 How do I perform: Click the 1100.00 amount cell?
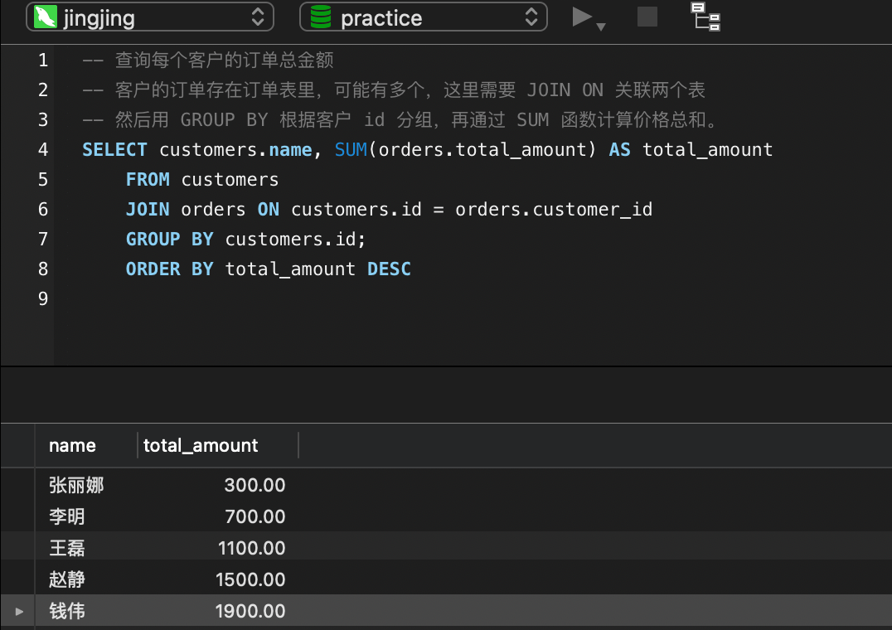251,548
